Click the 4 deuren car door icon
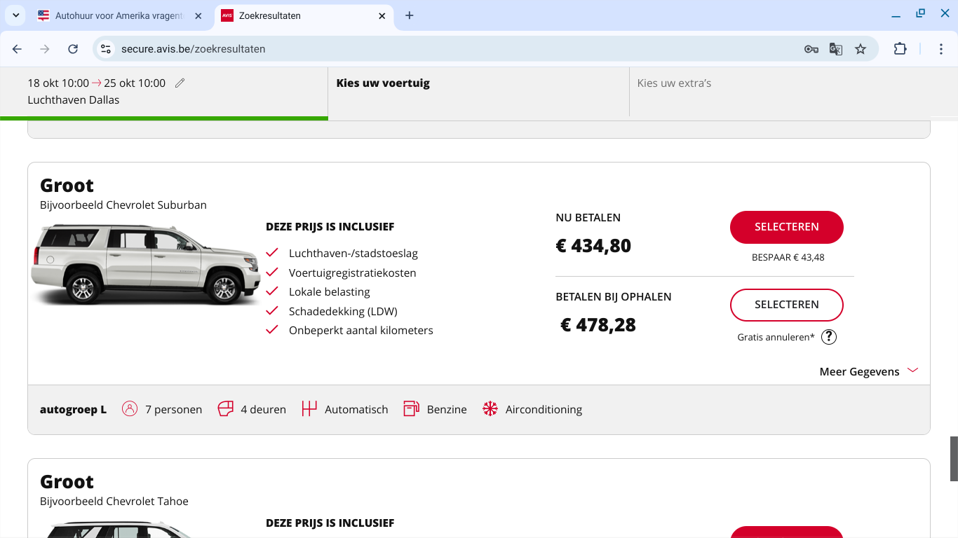Screen dimensions: 958x538 point(225,409)
